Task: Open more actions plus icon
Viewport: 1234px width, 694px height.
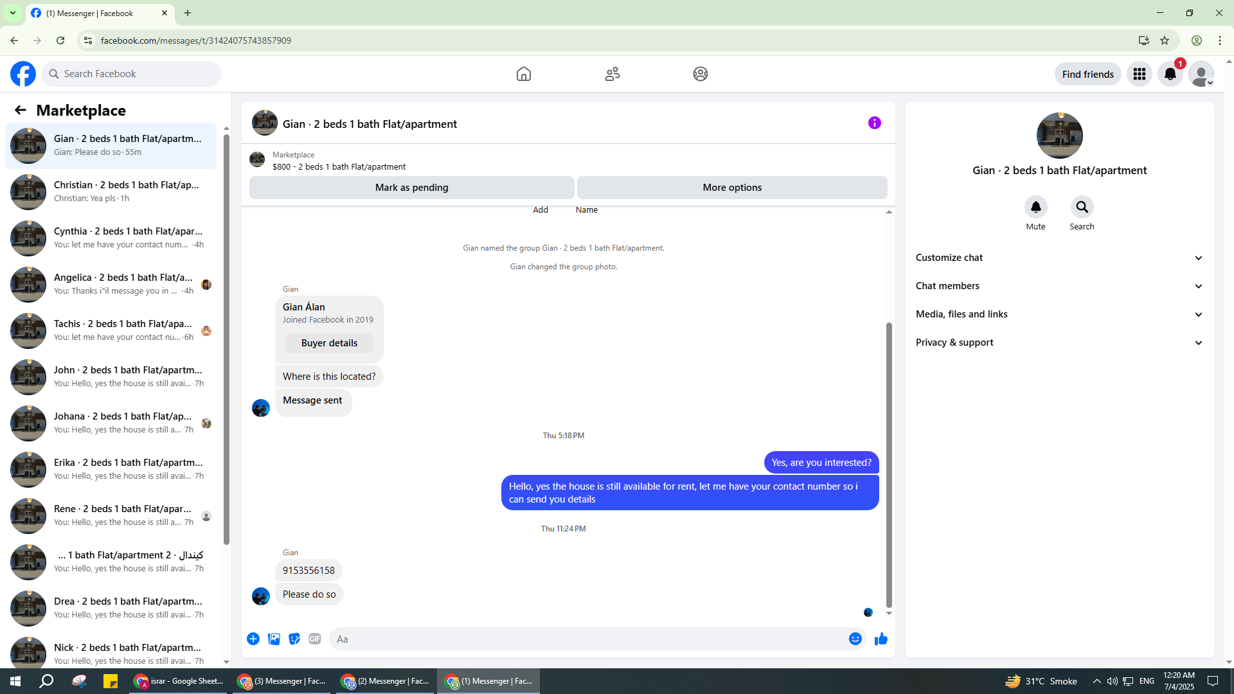Action: coord(253,639)
